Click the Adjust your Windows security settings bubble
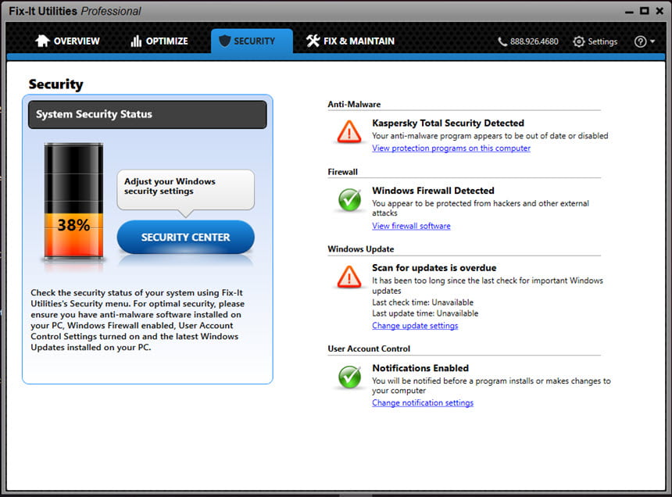 (185, 190)
